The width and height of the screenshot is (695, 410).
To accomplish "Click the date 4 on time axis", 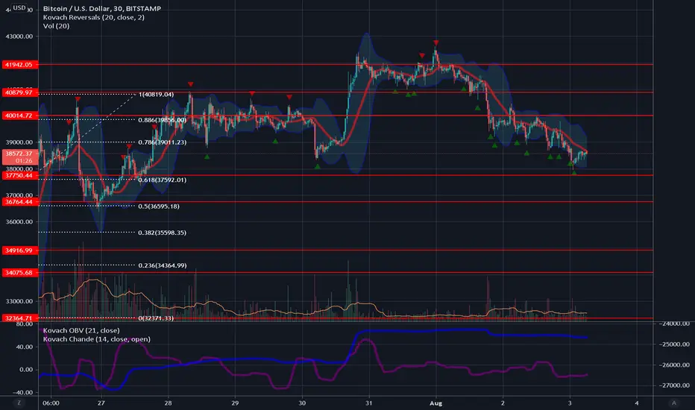I will [637, 403].
